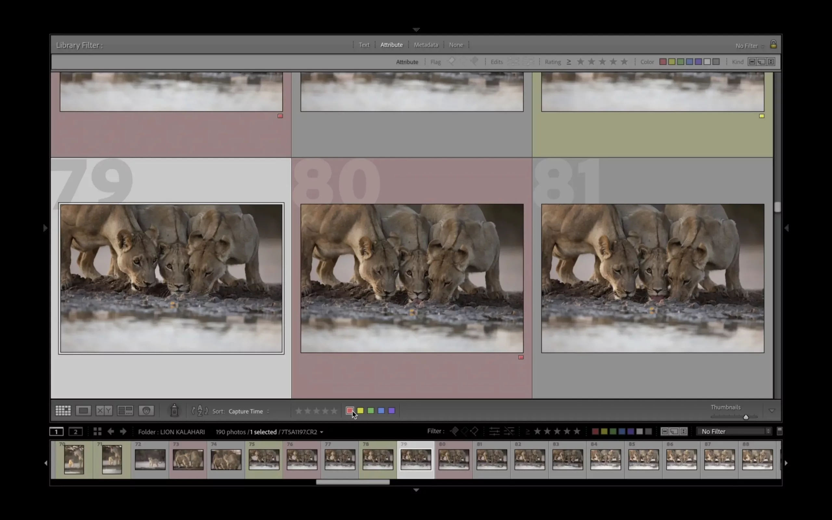Open filename 7T5A1197.CR2 source dropdown
The image size is (832, 520).
coord(302,432)
